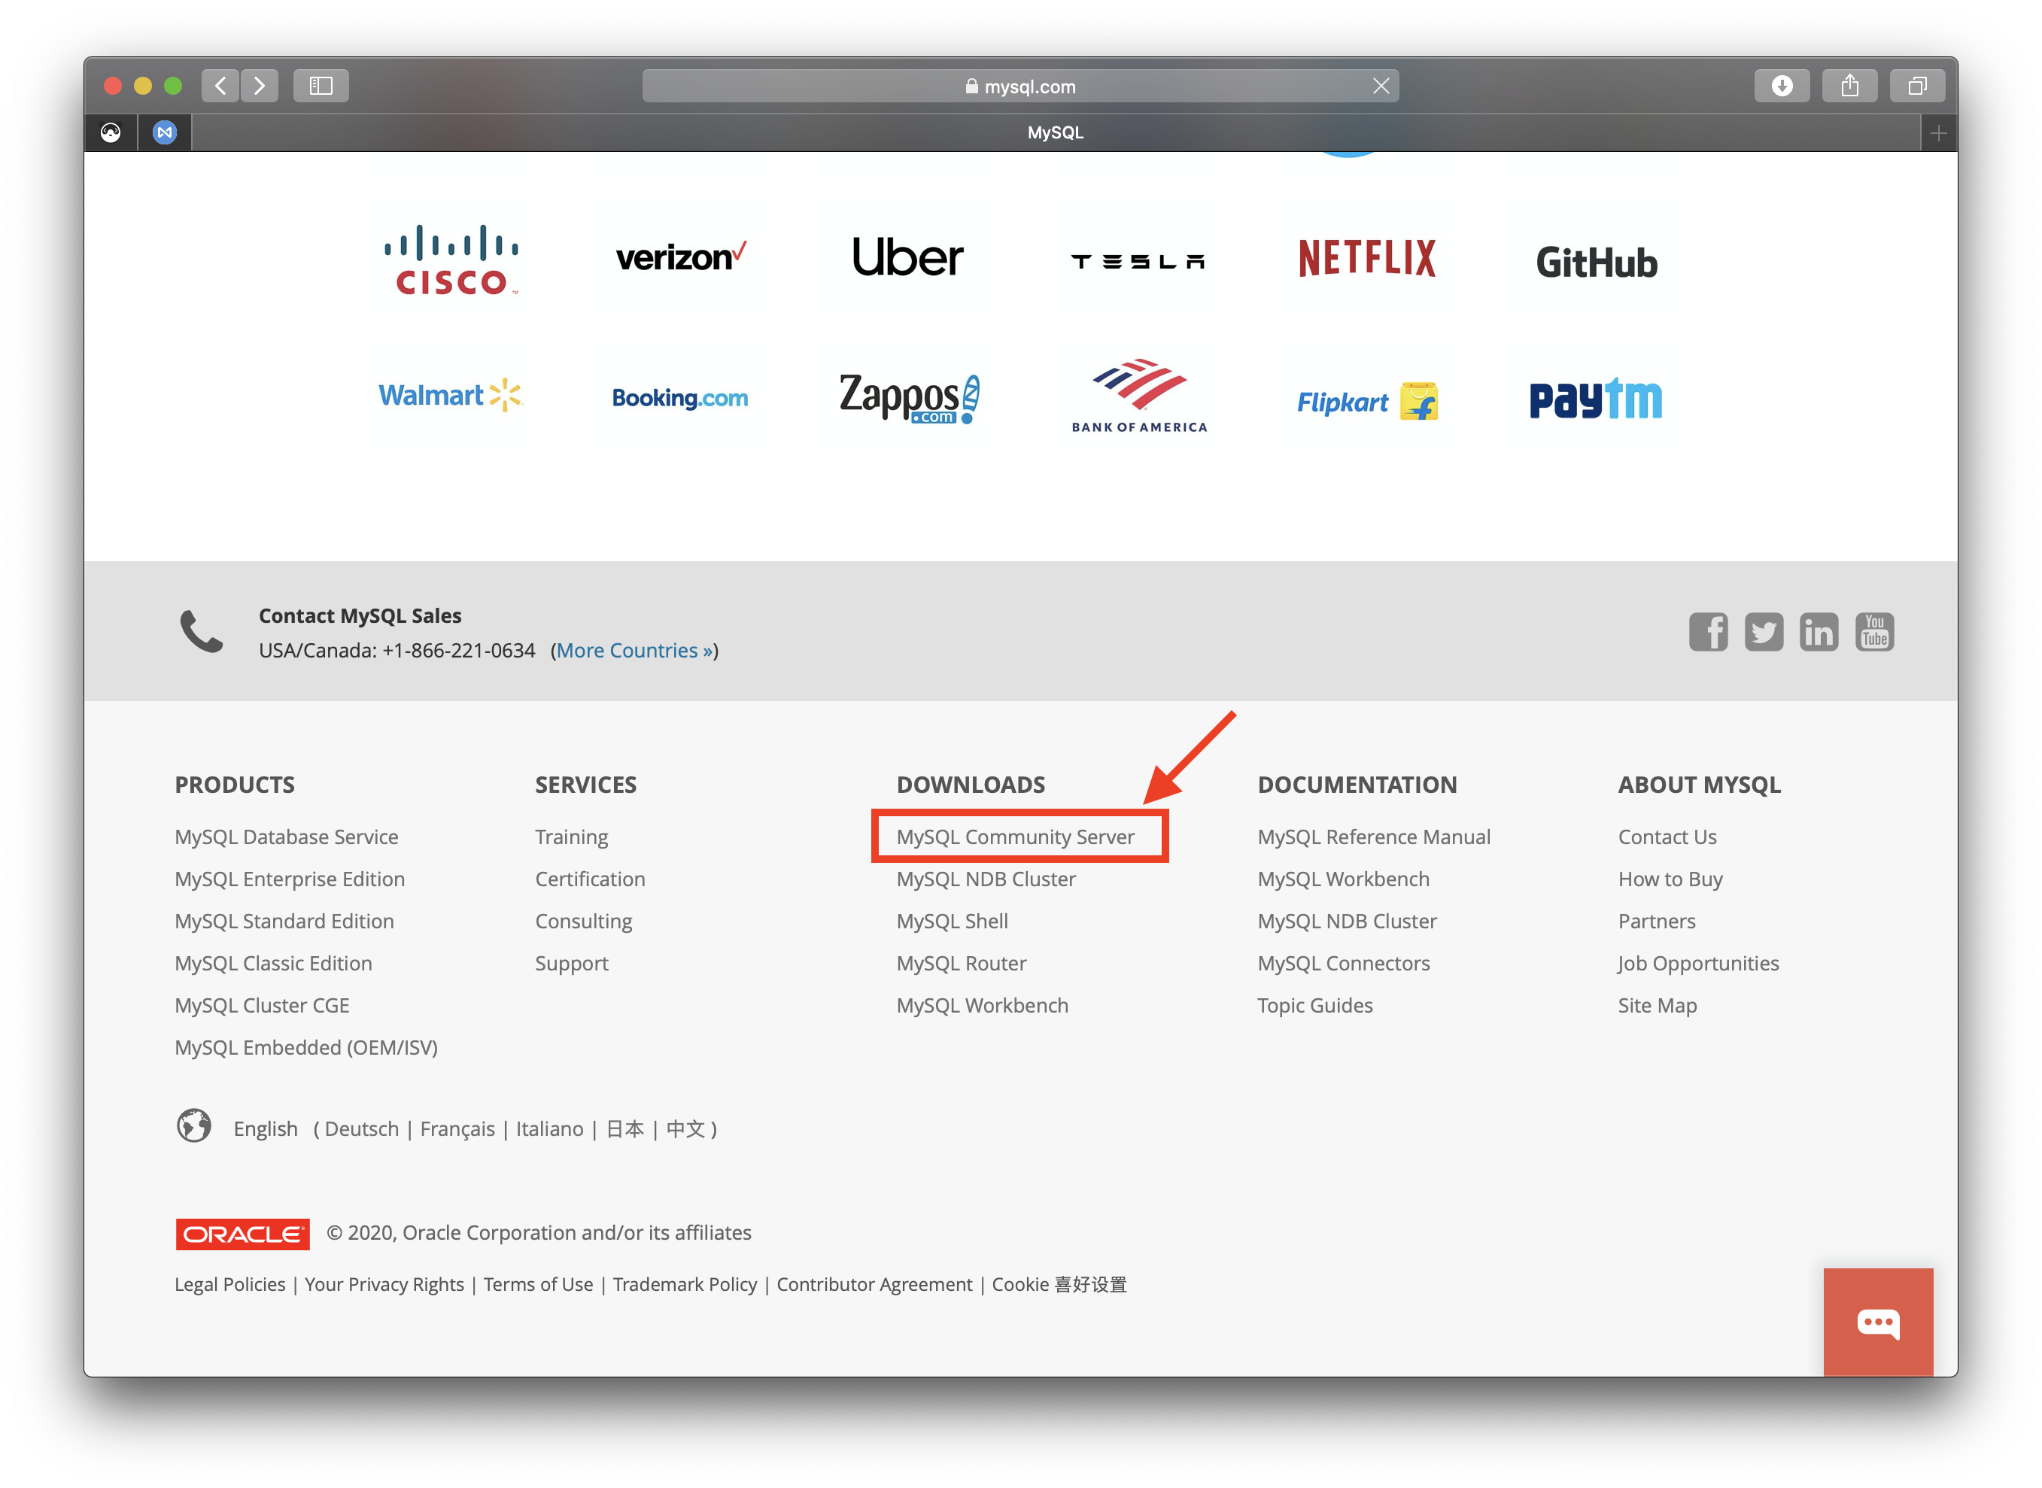This screenshot has width=2042, height=1488.
Task: Open Safari downloads list
Action: tap(1781, 86)
